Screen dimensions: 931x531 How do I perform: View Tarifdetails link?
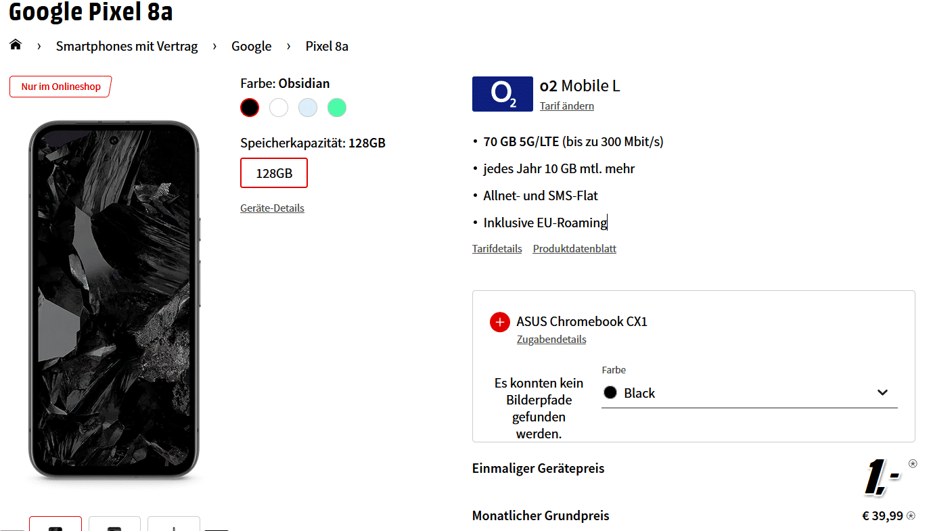[x=497, y=249]
